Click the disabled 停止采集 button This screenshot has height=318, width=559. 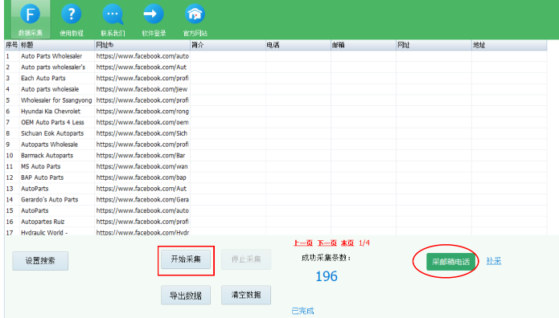(246, 259)
